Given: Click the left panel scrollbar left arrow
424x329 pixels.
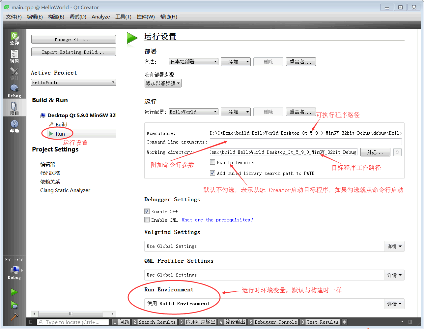Looking at the screenshot, I should click(x=34, y=314).
